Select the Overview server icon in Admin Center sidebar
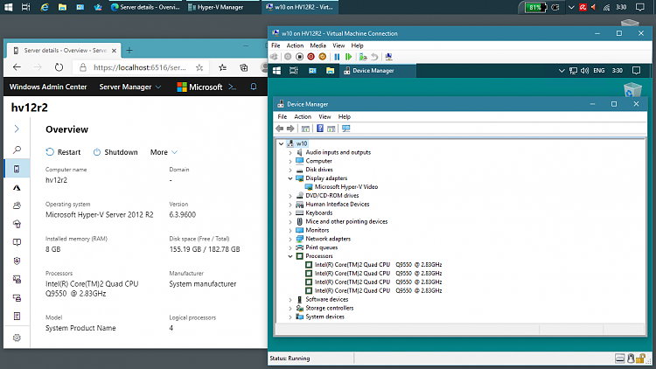Image resolution: width=656 pixels, height=369 pixels. [17, 169]
